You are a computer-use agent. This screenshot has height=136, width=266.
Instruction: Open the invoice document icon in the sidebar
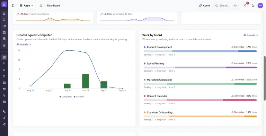(x=4, y=39)
